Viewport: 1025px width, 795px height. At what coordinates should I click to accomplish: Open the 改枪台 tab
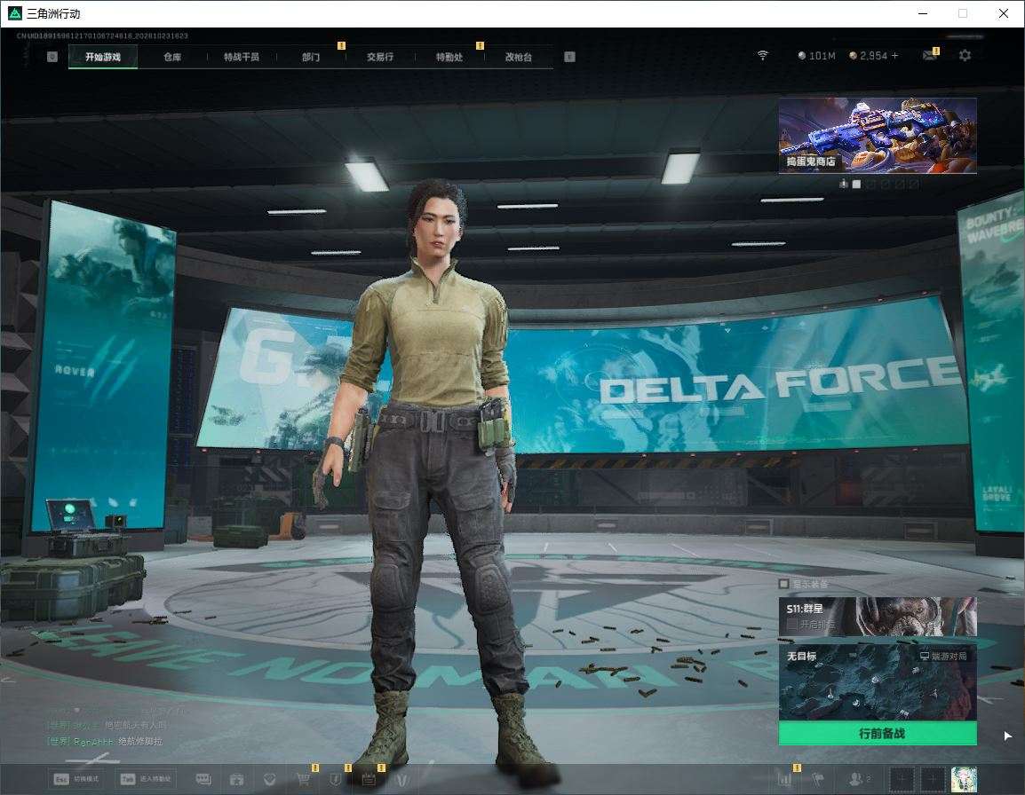(x=519, y=57)
